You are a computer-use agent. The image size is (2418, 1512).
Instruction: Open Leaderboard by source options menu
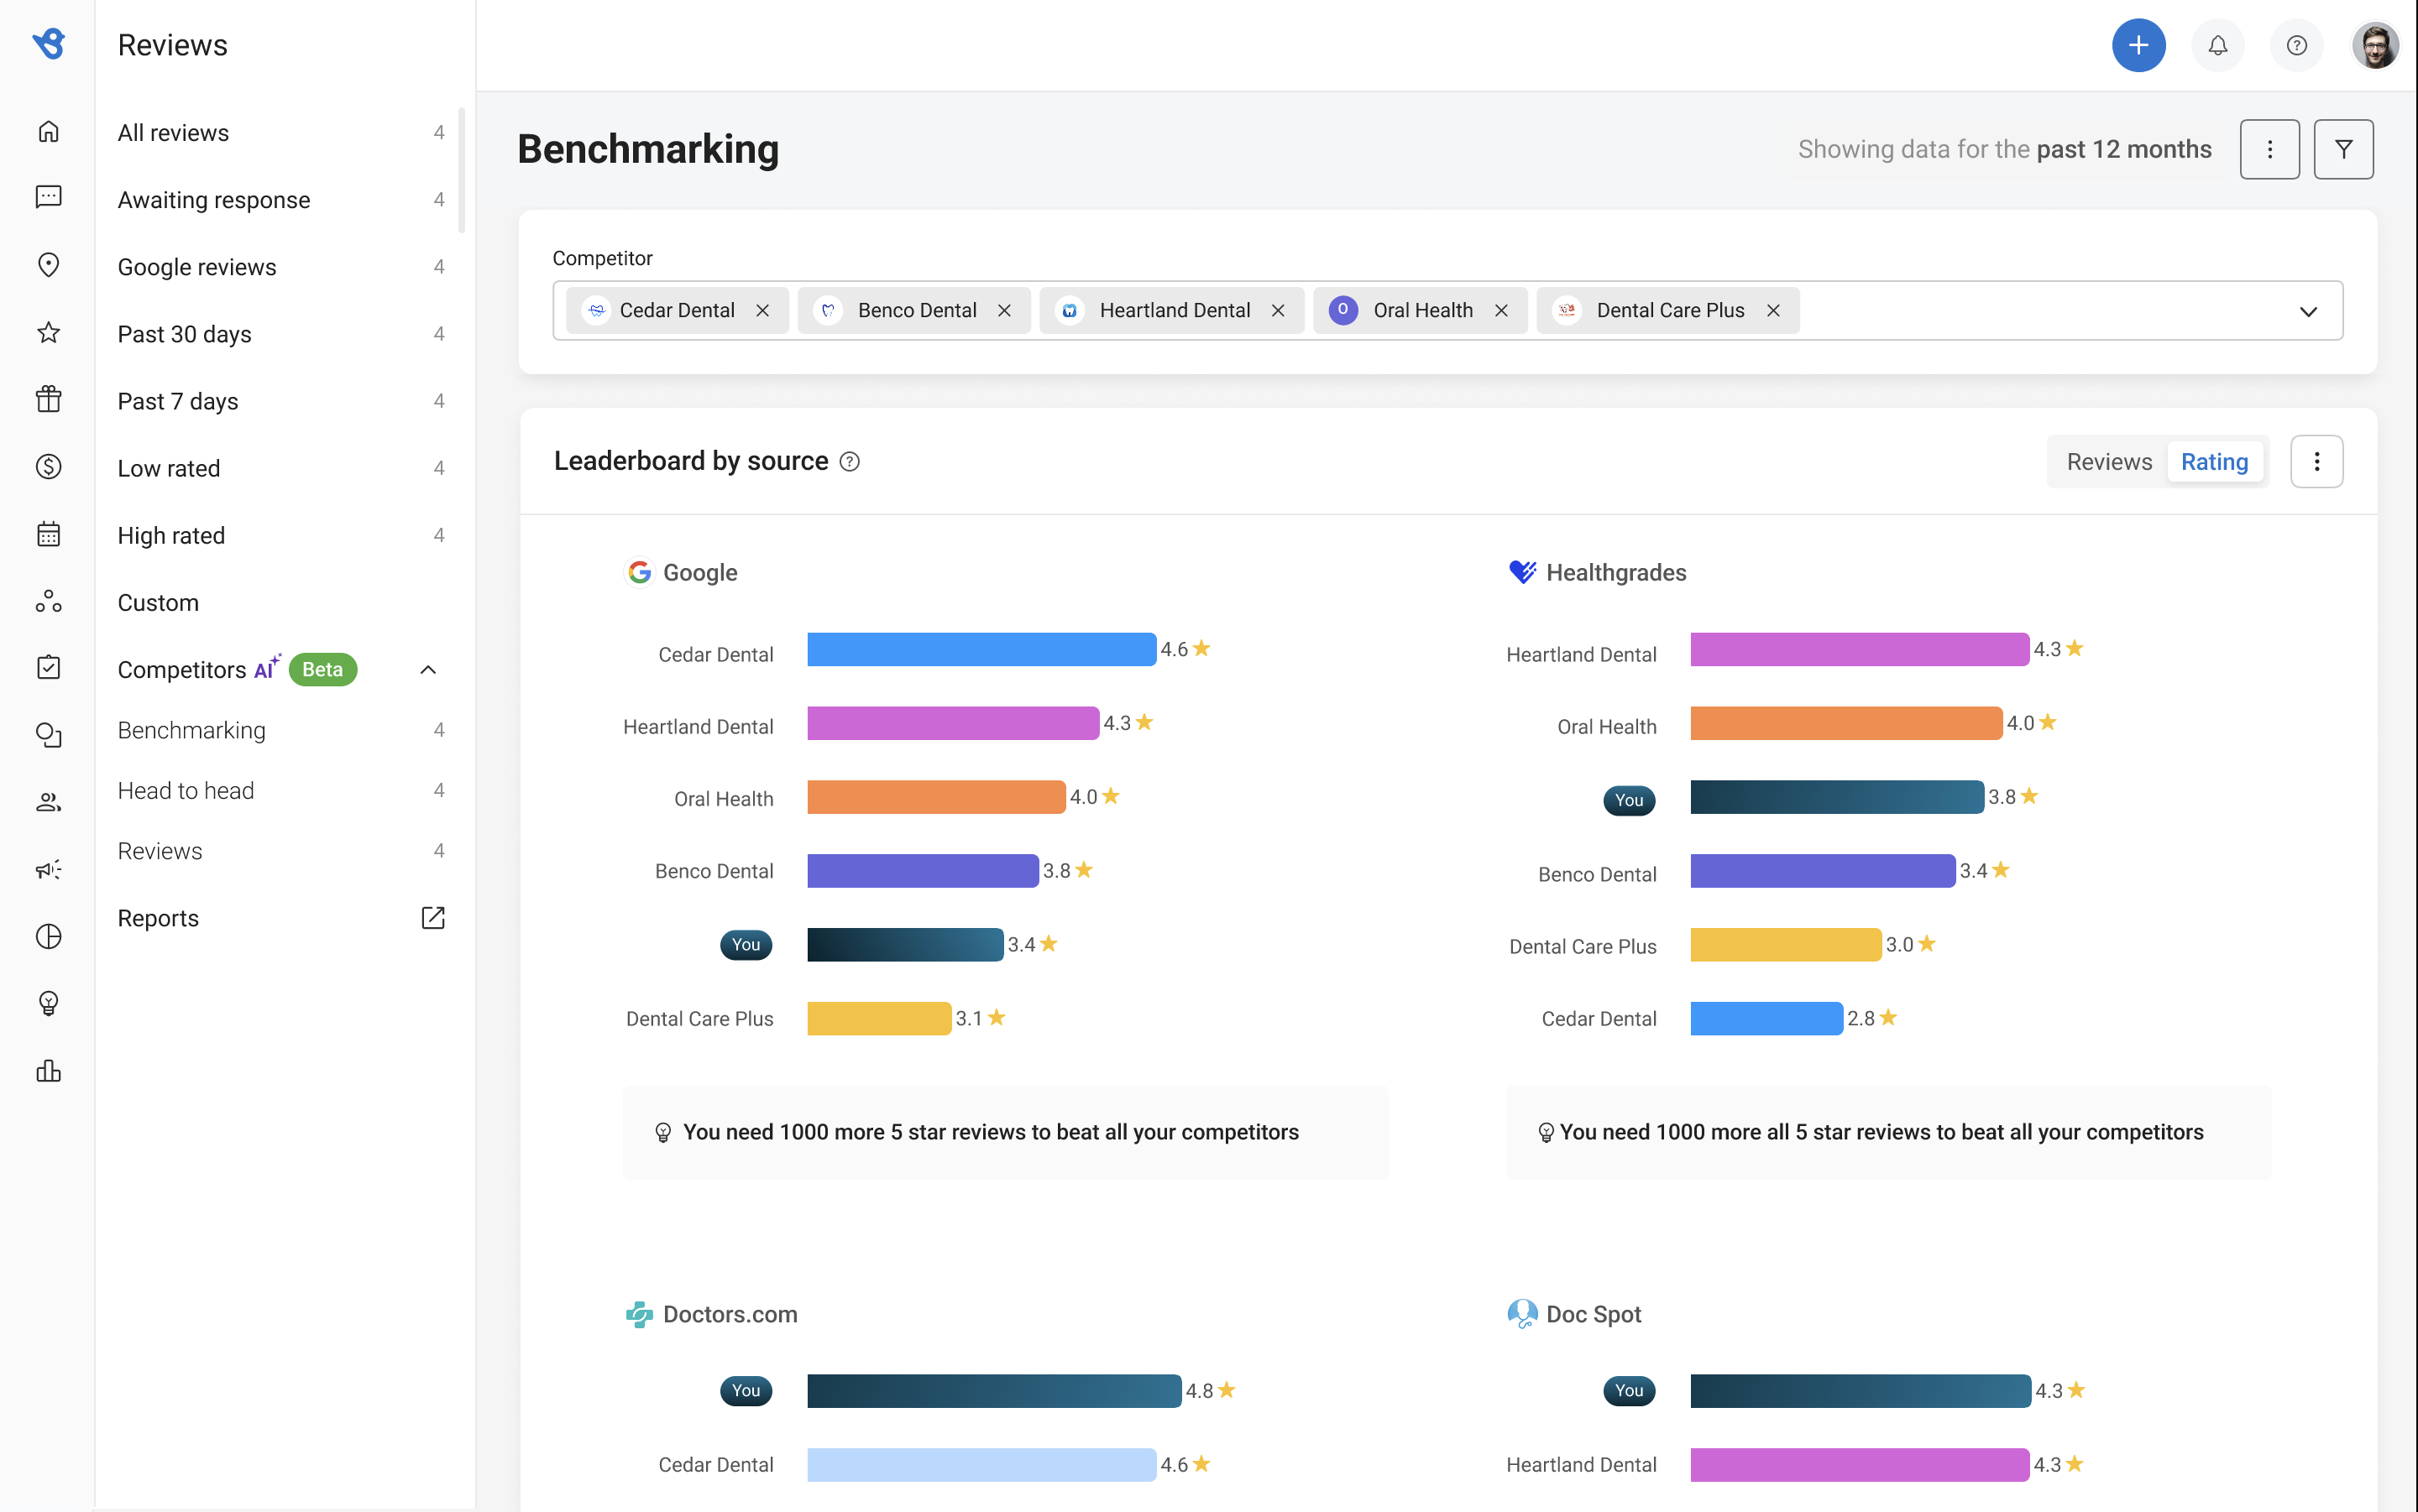2316,461
